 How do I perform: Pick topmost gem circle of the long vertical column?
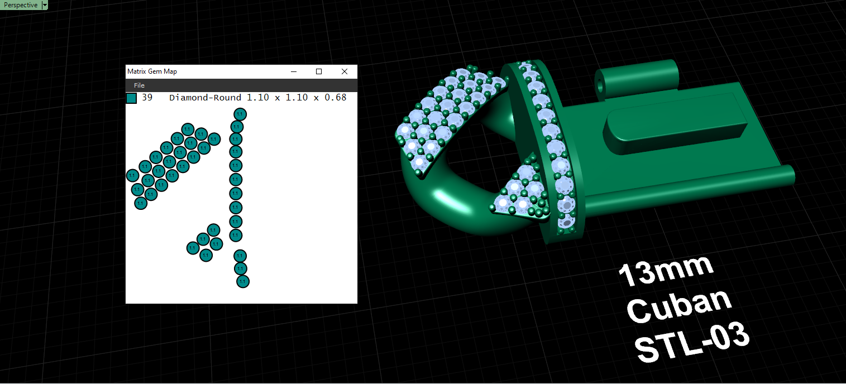click(240, 114)
